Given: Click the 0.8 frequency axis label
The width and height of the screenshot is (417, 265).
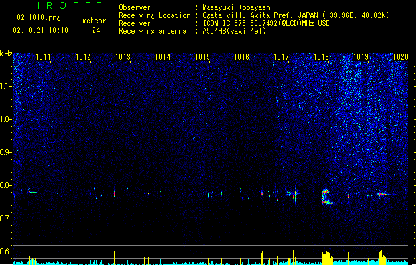Looking at the screenshot, I should coord(6,185).
